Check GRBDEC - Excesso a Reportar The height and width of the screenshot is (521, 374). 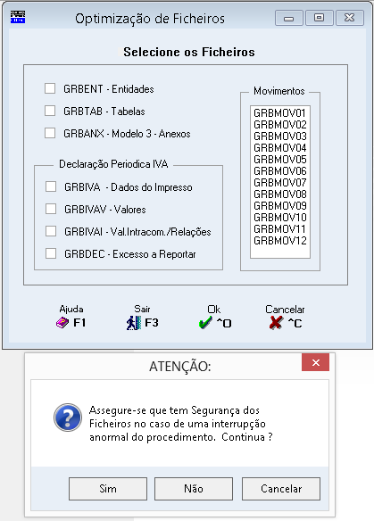point(51,253)
